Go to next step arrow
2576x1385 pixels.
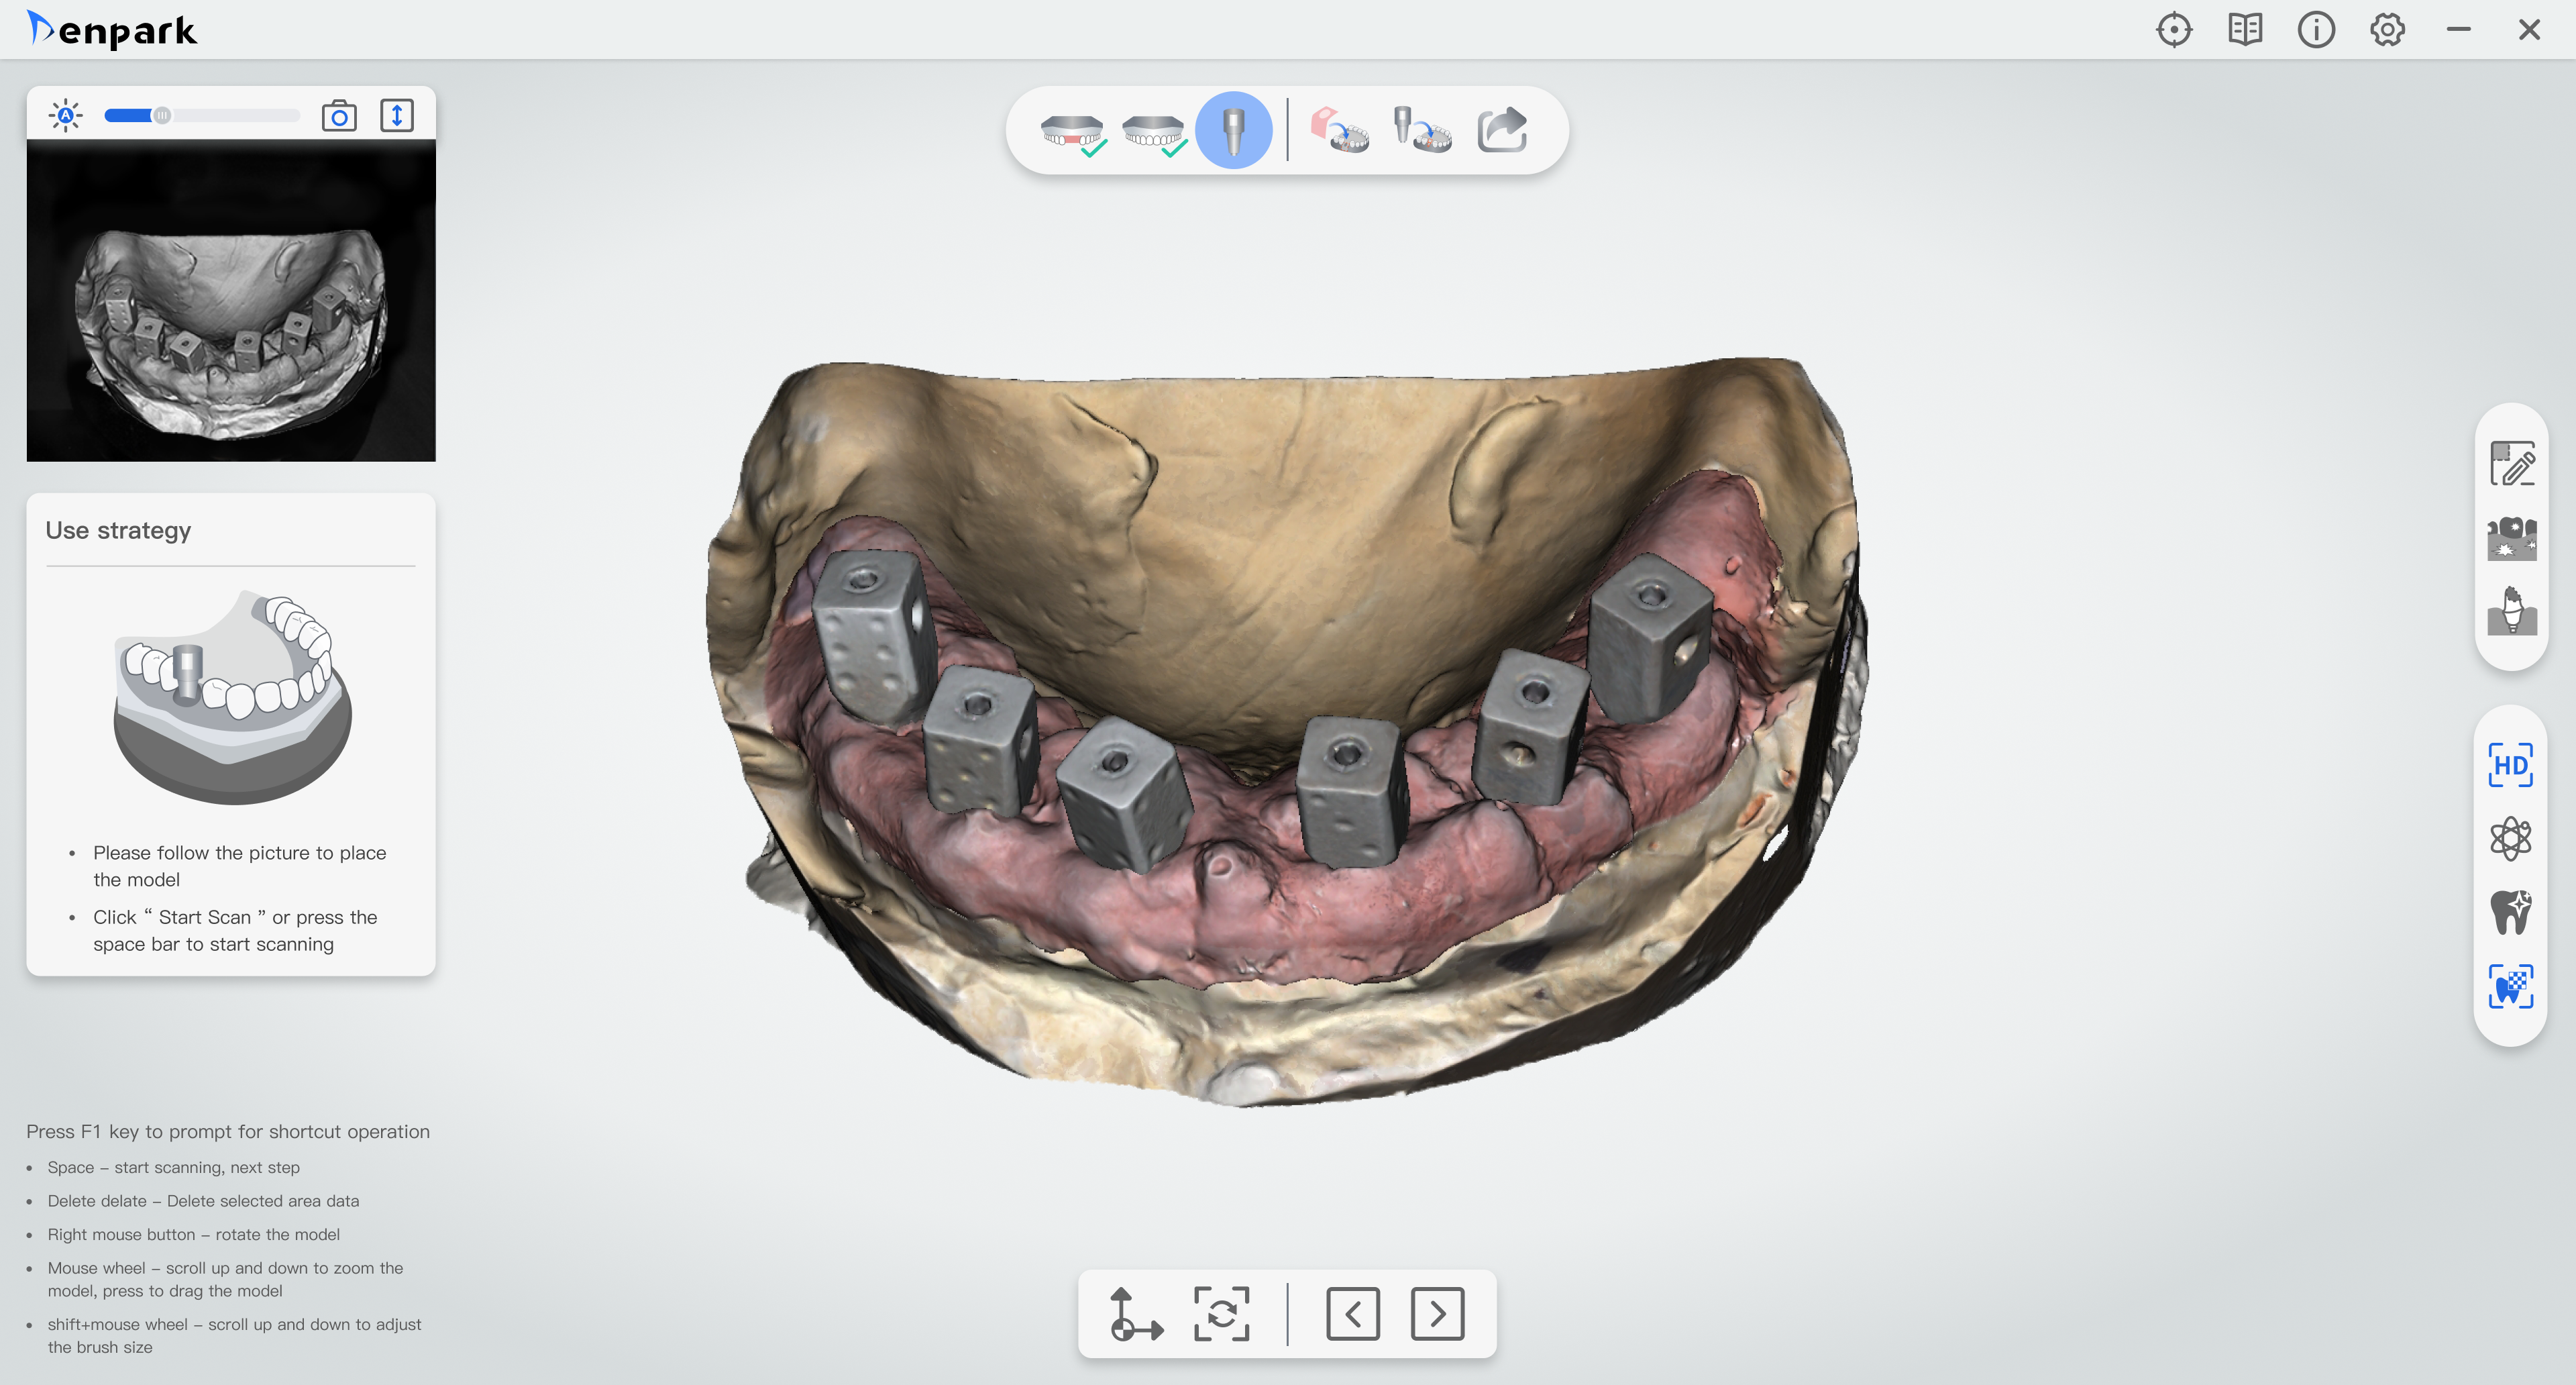point(1437,1313)
